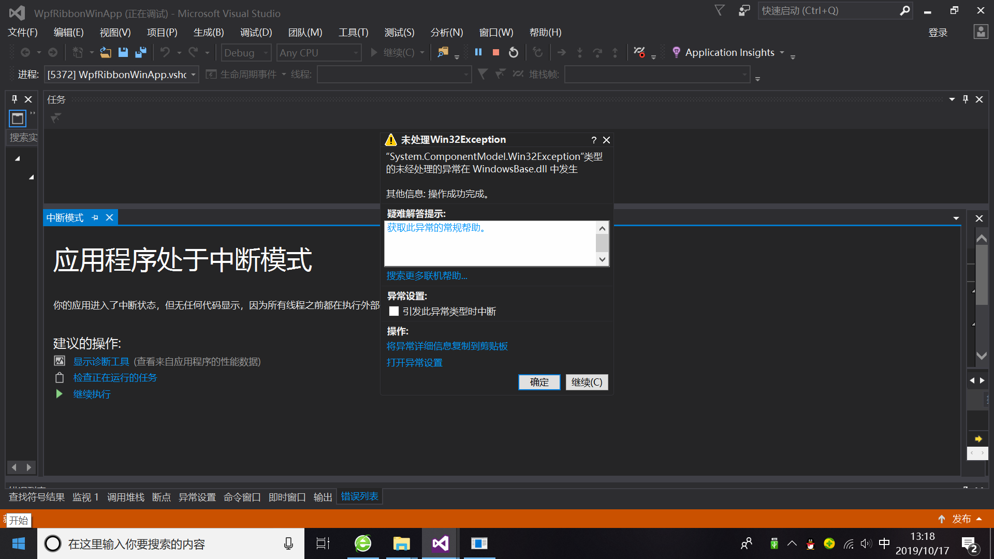
Task: Open the process 进程 dropdown
Action: [x=193, y=75]
